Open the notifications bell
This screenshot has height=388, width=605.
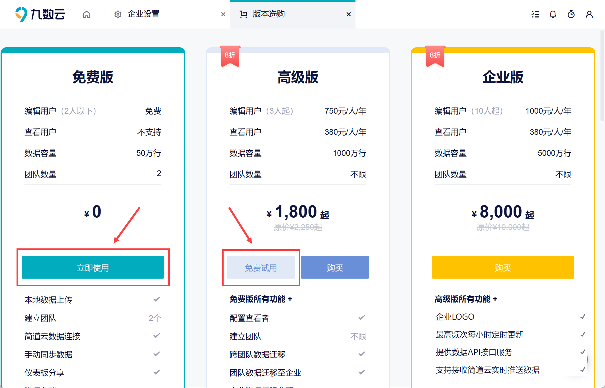click(x=553, y=14)
